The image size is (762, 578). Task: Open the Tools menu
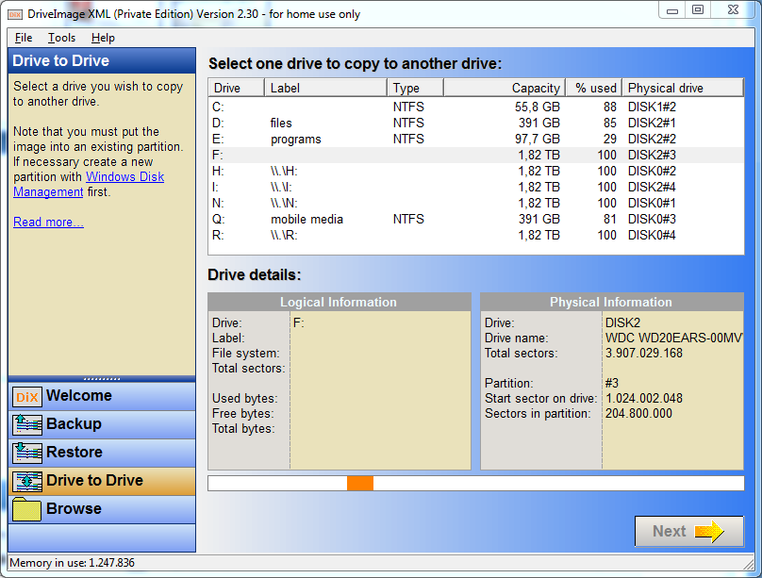pos(61,38)
